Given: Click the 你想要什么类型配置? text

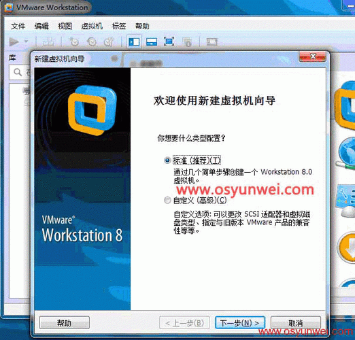Looking at the screenshot, I should [192, 138].
